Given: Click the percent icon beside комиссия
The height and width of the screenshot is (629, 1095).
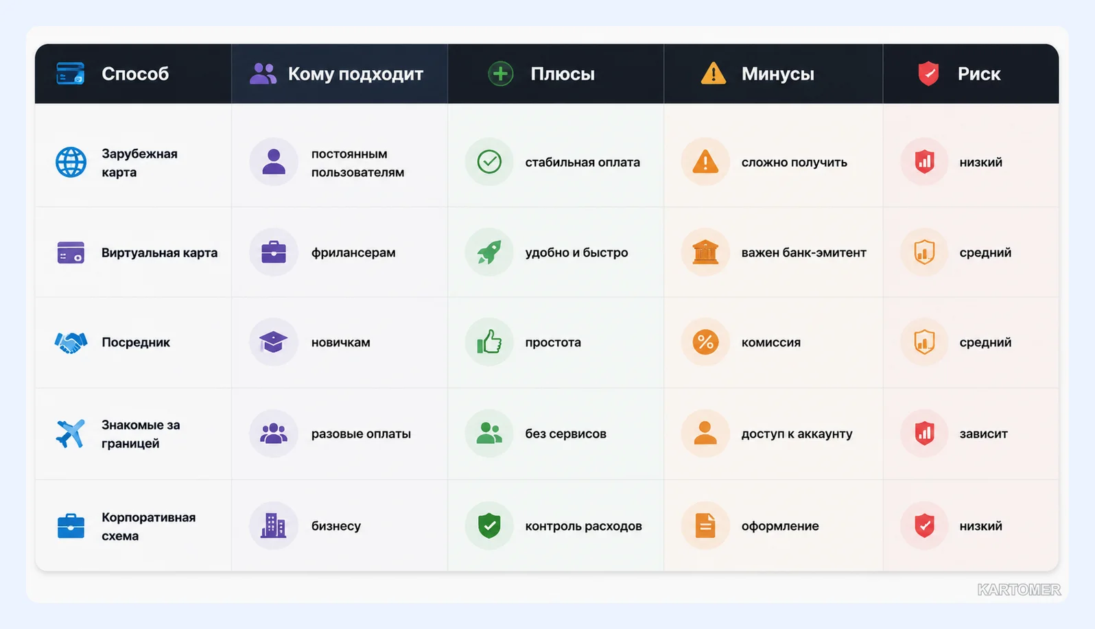Looking at the screenshot, I should (x=705, y=342).
